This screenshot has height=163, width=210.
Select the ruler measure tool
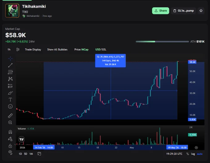[x=10, y=116]
